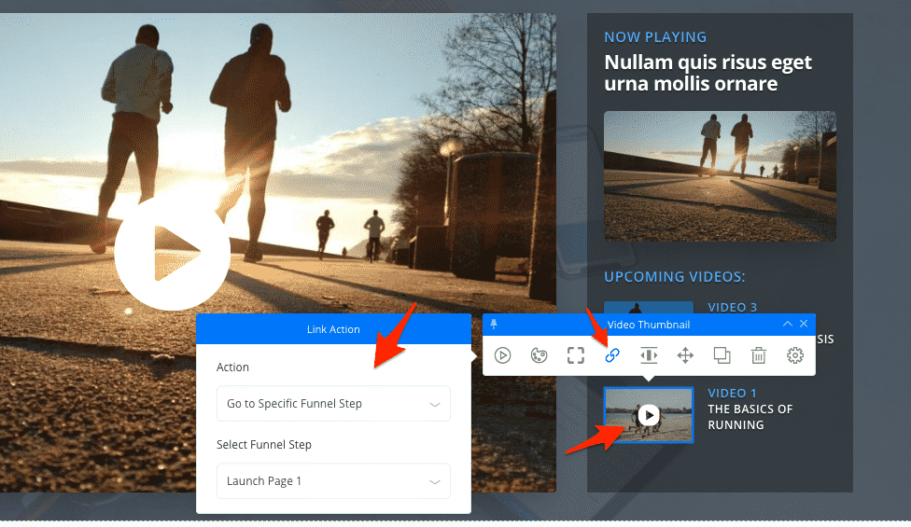Close the Video Thumbnail toolbar

(x=804, y=324)
